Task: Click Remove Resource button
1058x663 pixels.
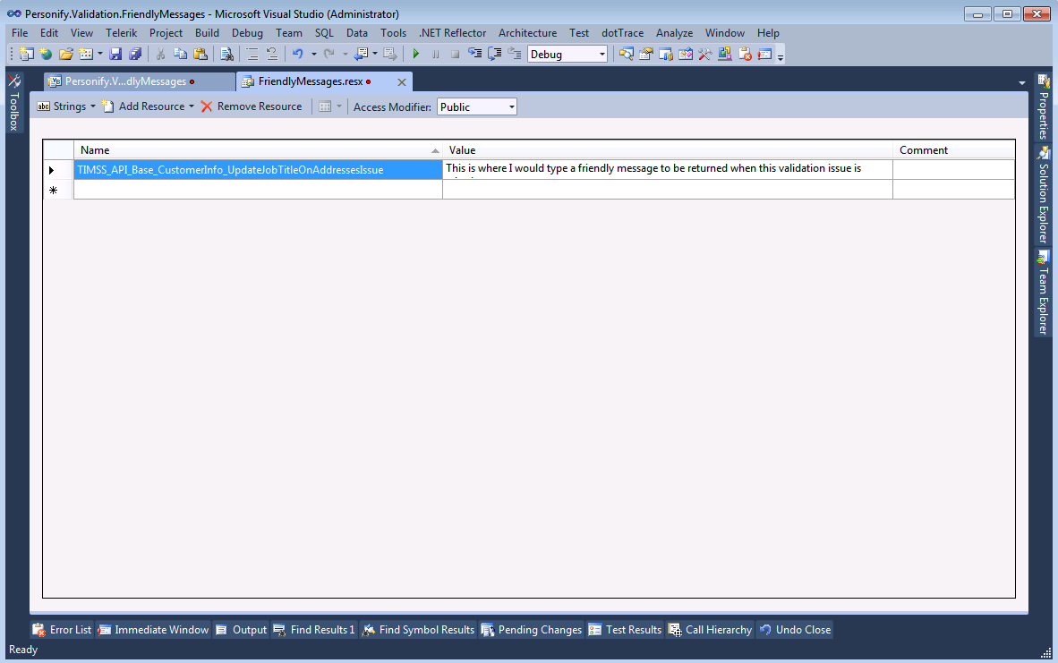Action: [252, 106]
